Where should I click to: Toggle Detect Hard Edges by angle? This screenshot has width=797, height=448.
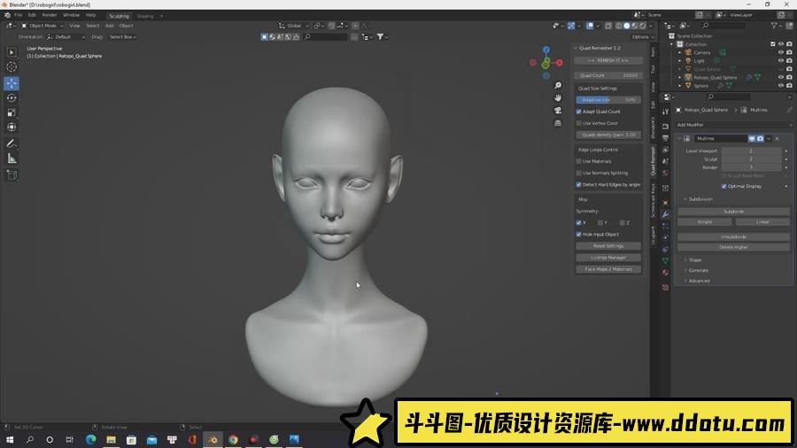tap(578, 184)
